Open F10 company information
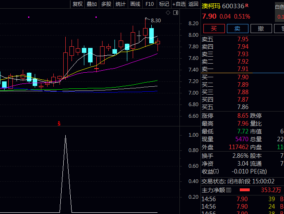Viewport: 284px width, 214px height. (150, 4)
